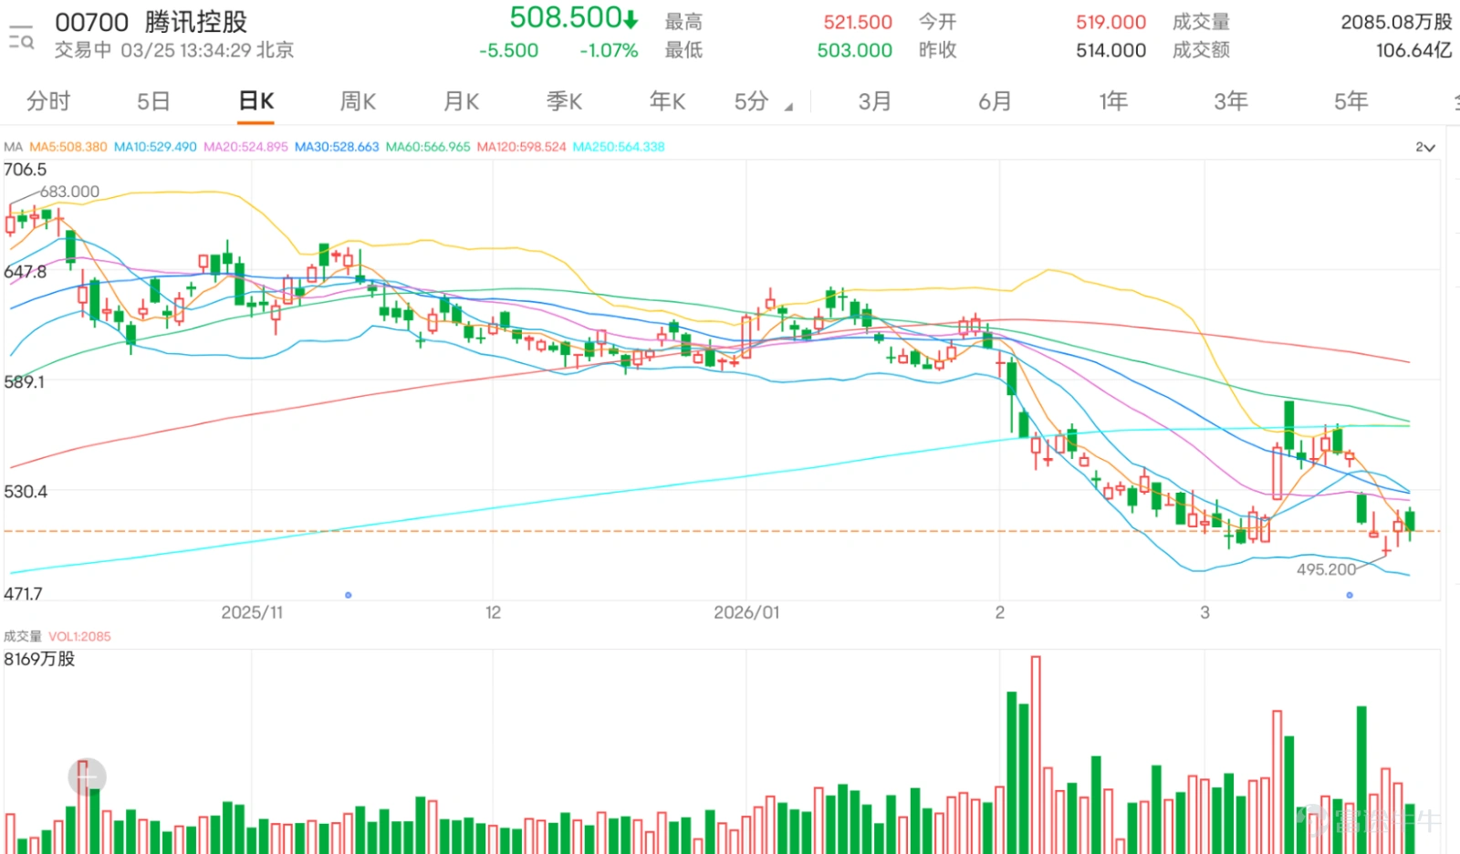The width and height of the screenshot is (1460, 854).
Task: Click the 495.200 low price marker
Action: (1326, 569)
